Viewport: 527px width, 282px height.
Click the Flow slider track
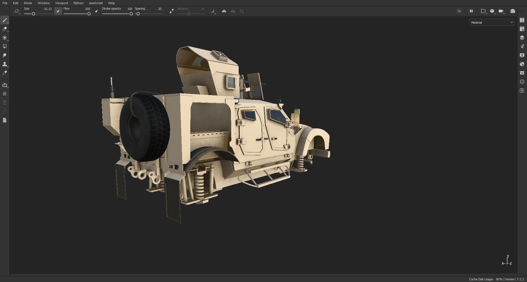[76, 14]
